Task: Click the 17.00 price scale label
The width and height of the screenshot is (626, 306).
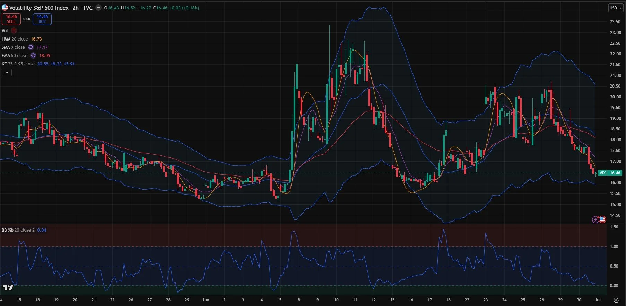Action: (615, 161)
